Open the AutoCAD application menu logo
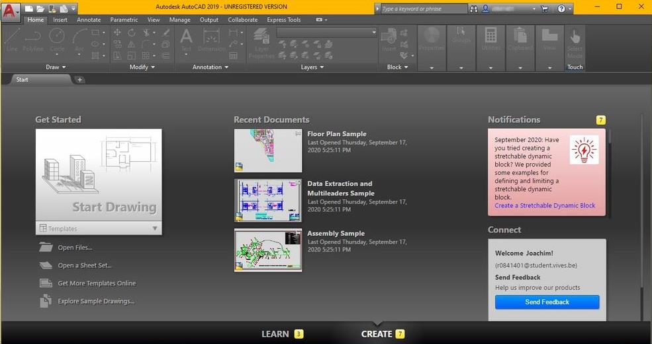This screenshot has height=344, width=652. pos(11,11)
